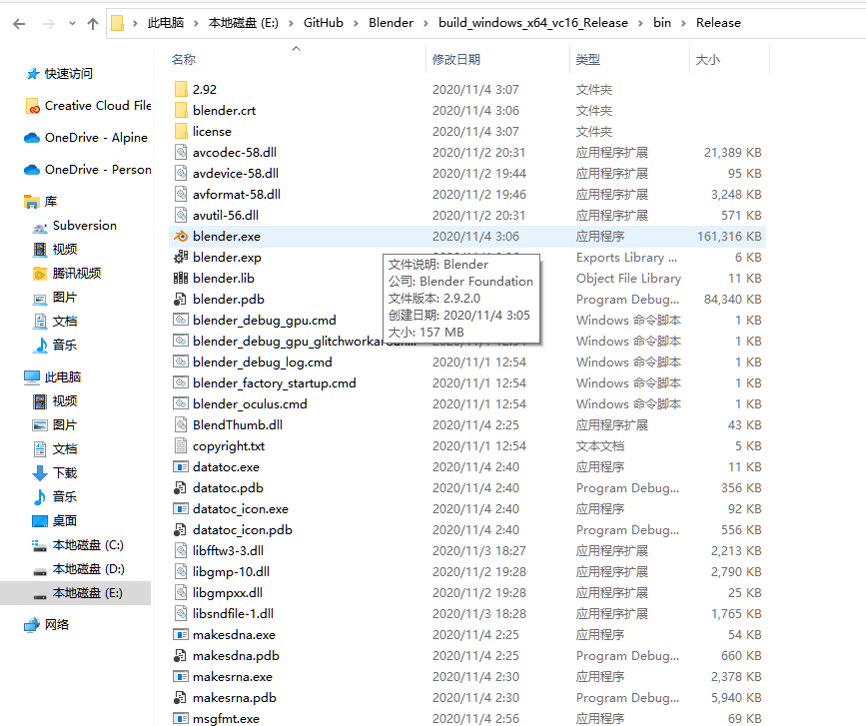Select 此电脑 in navigation pane
Screen dimensions: 866x726
point(62,377)
